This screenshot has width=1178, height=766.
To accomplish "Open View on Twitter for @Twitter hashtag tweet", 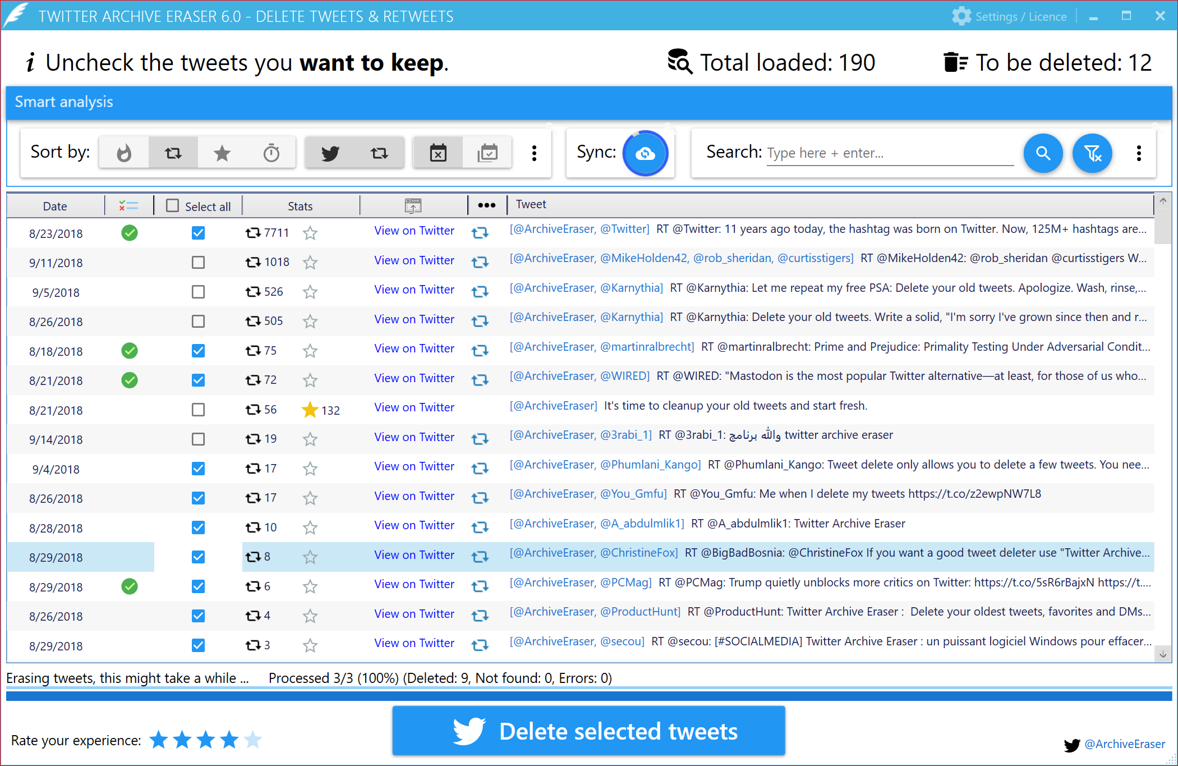I will 414,231.
